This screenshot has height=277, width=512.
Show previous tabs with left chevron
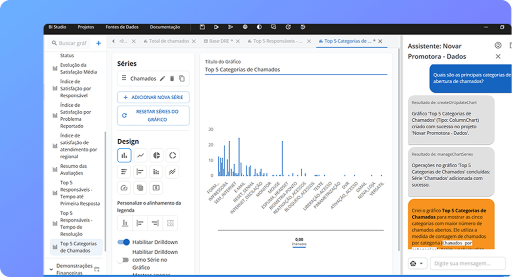(113, 41)
